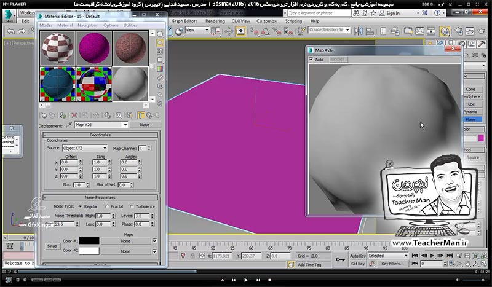The height and width of the screenshot is (287, 492).
Task: Increment the Noise Threshold High spinner
Action: (113, 214)
